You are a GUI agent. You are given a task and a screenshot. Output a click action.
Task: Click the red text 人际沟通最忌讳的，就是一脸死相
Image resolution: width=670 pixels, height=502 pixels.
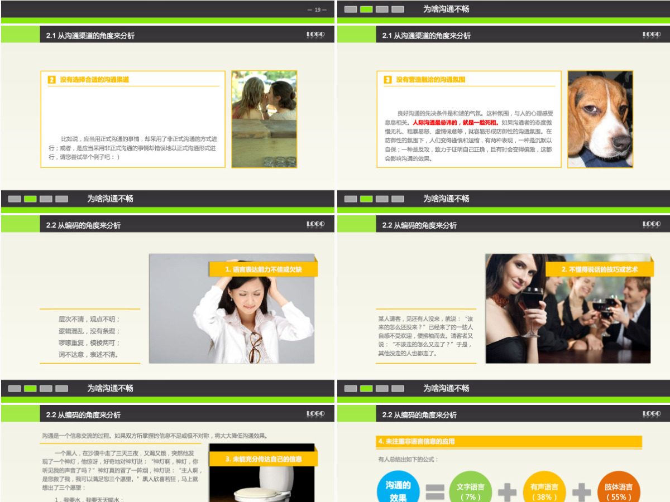455,122
